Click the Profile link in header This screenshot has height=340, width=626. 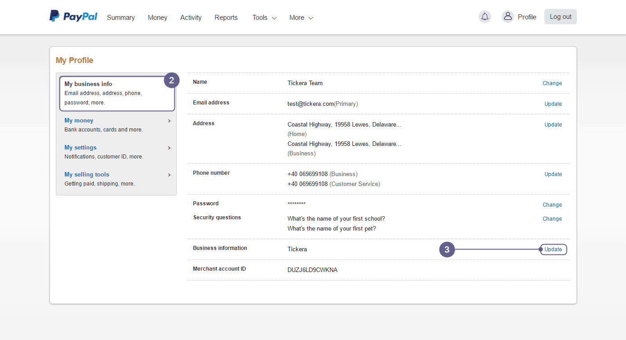click(527, 17)
